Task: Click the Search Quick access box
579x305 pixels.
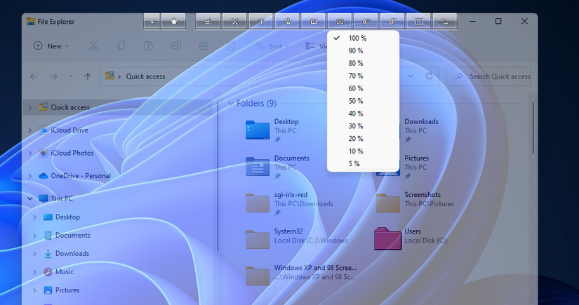Action: (x=488, y=76)
